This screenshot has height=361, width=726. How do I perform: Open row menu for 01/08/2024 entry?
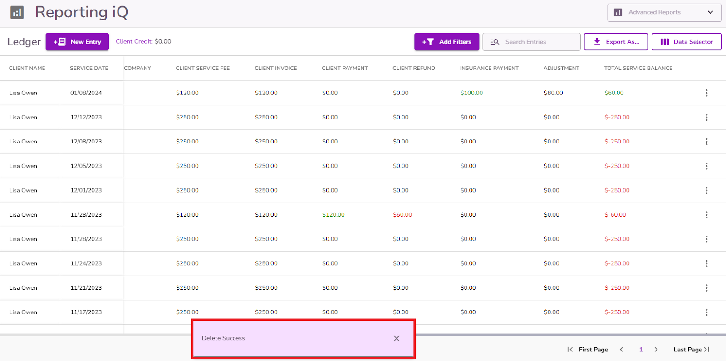tap(706, 93)
